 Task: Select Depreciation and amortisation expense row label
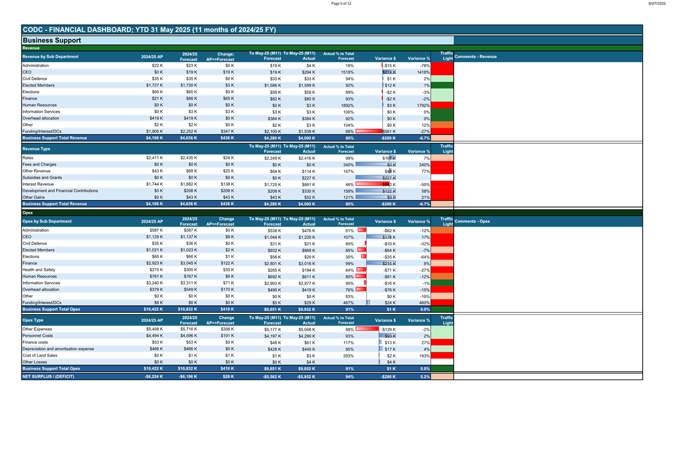[58, 349]
